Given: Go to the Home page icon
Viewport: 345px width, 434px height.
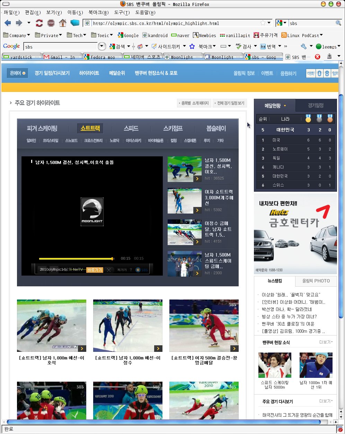Looking at the screenshot, I should tap(63, 23).
